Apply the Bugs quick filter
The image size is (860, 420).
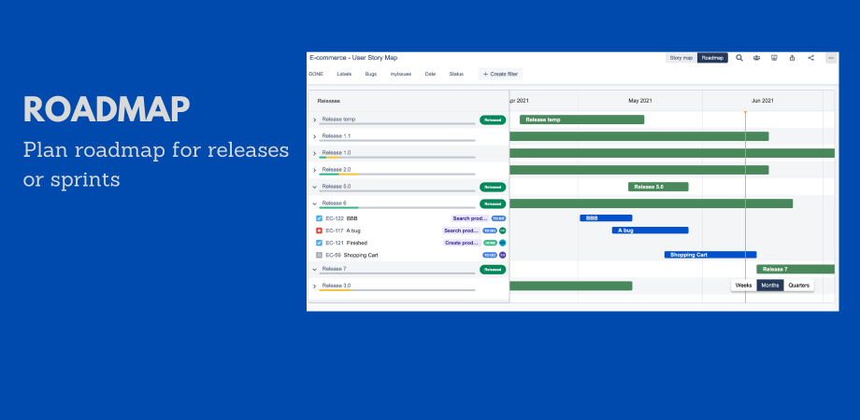371,74
